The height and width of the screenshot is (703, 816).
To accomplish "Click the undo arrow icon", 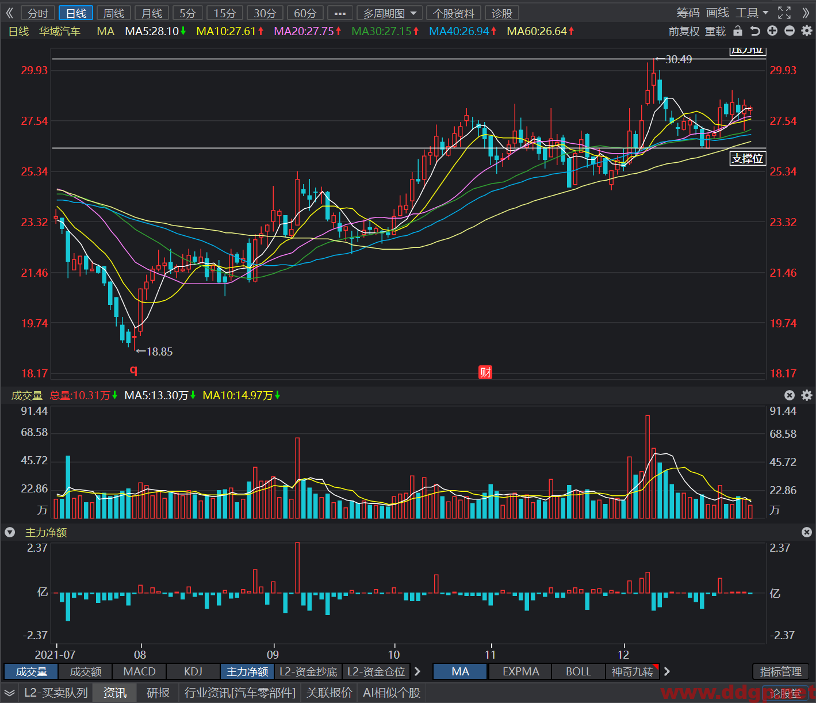I will click(755, 31).
